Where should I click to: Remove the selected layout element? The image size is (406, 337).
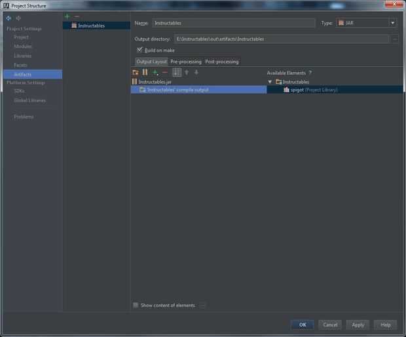tap(165, 73)
